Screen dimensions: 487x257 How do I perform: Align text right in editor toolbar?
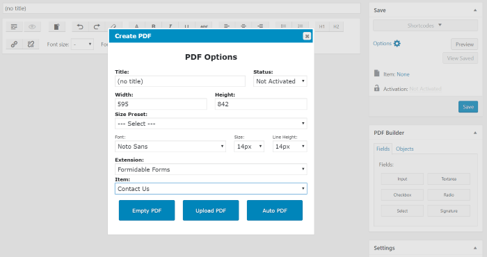coord(260,26)
